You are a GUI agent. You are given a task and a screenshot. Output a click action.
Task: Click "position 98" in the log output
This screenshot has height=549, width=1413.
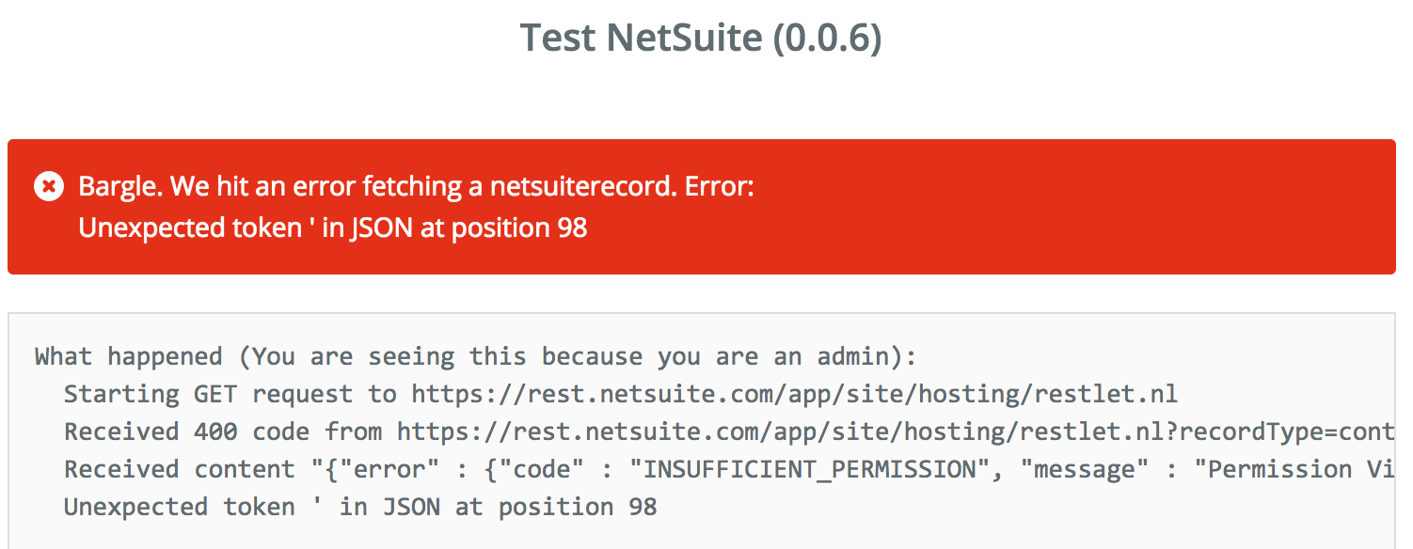click(578, 508)
